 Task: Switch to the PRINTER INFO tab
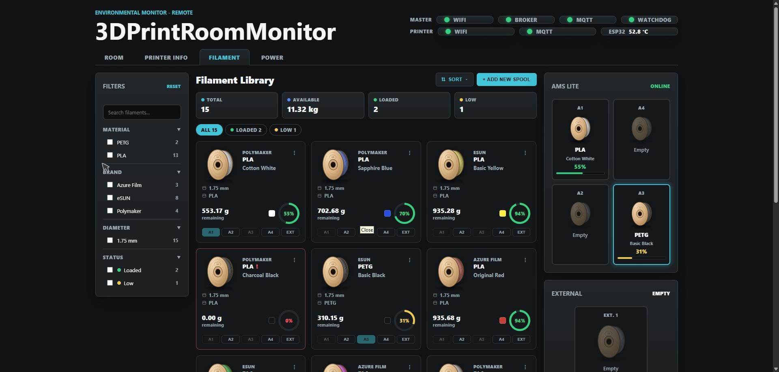point(166,58)
